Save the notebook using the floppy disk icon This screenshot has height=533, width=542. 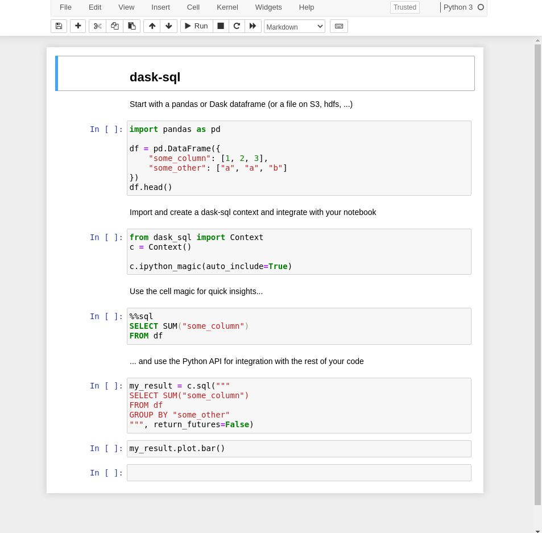click(x=59, y=26)
